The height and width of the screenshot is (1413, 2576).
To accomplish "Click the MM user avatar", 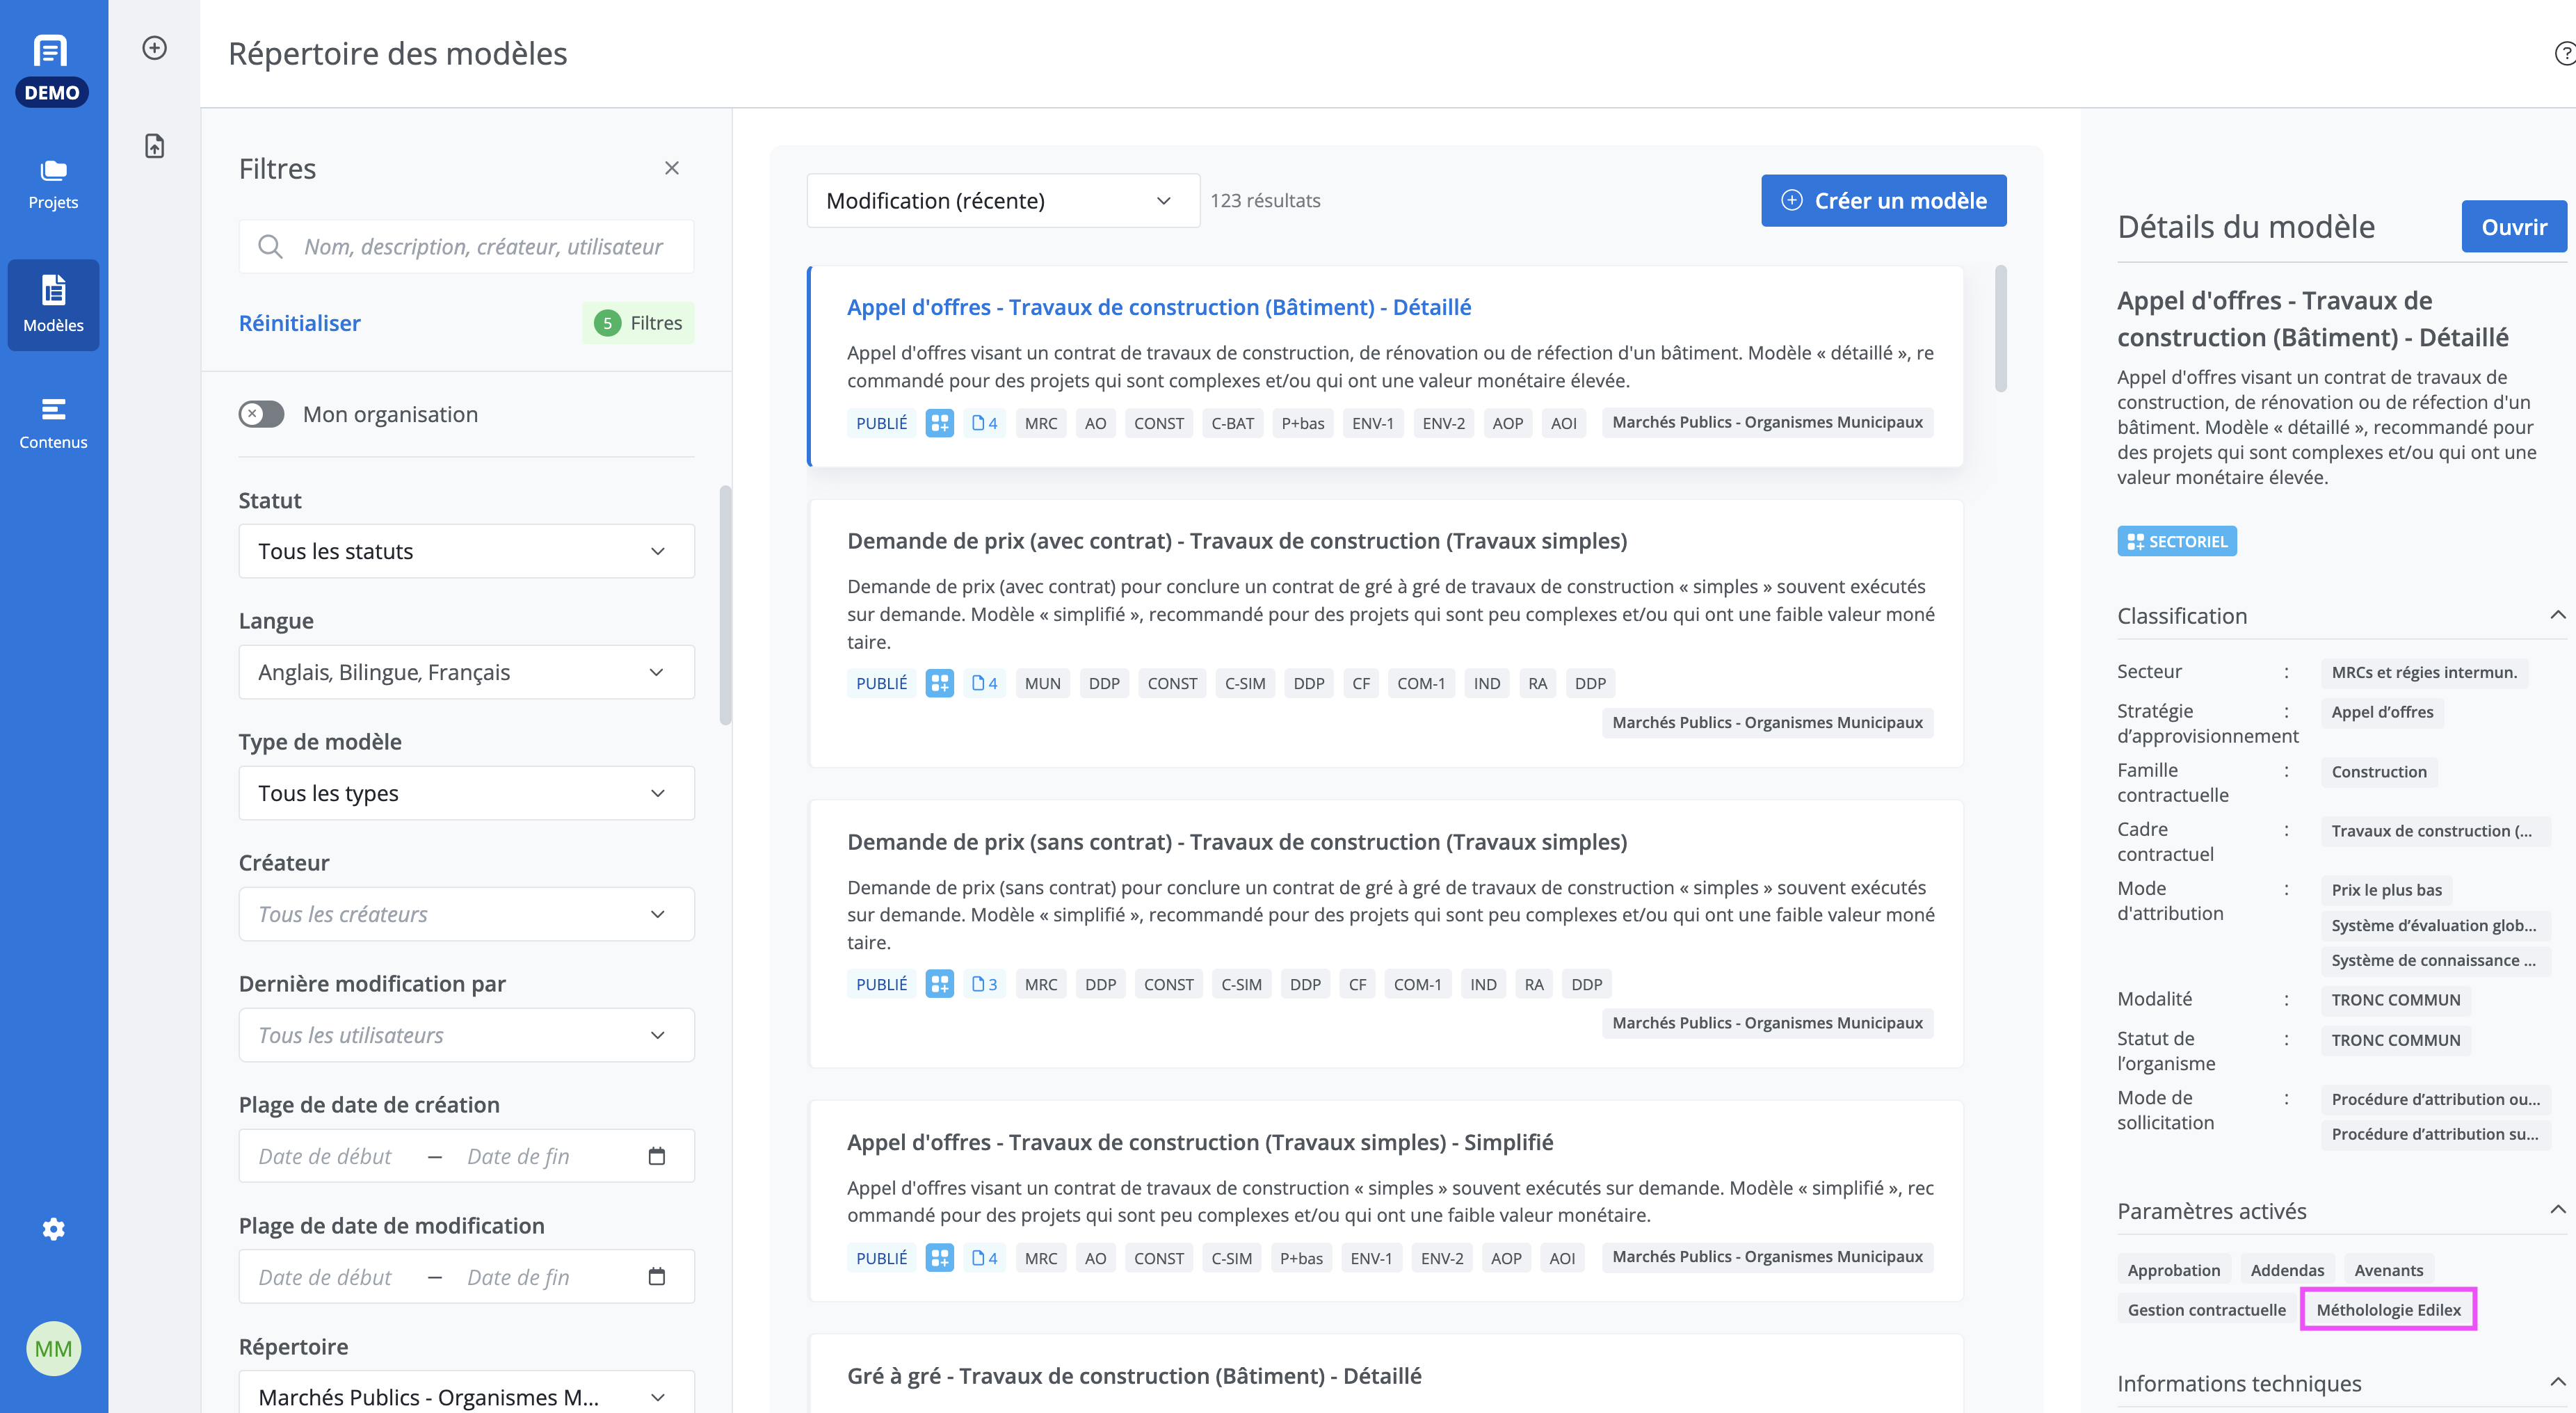I will pyautogui.click(x=53, y=1349).
